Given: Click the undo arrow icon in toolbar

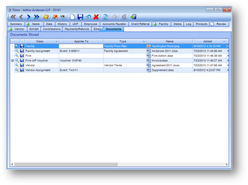Looking at the screenshot, I should click(x=88, y=17).
